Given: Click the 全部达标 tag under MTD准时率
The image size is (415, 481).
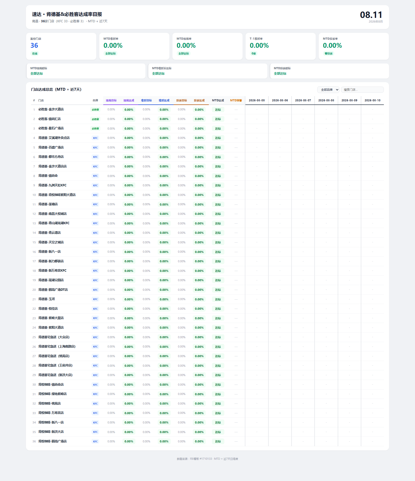Looking at the screenshot, I should (110, 54).
